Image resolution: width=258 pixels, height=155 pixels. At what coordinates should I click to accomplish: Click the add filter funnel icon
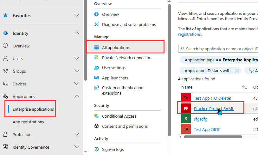pos(251,71)
